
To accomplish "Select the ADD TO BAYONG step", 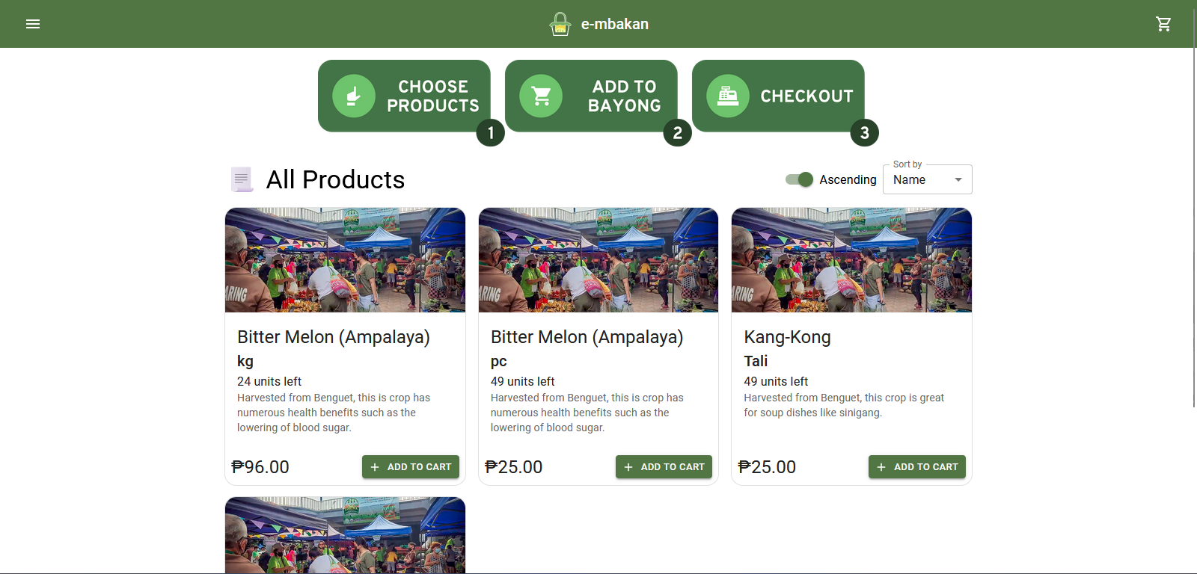I will pos(591,95).
